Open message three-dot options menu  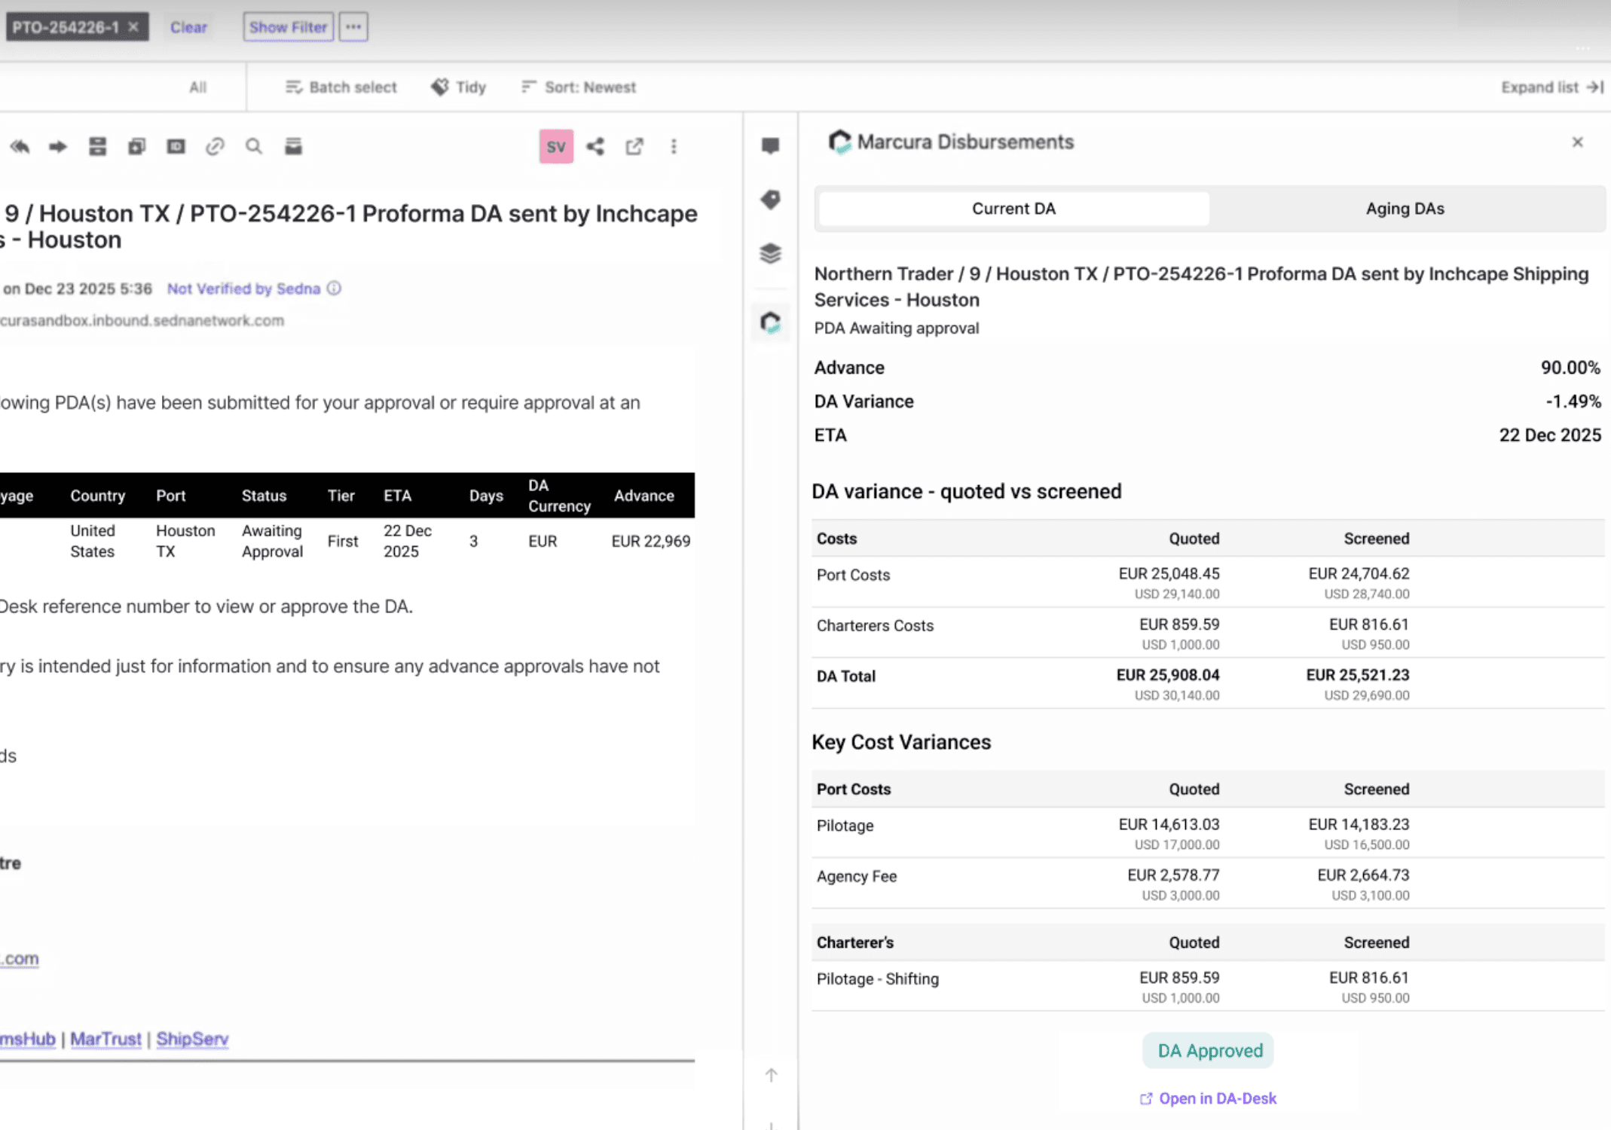(x=674, y=146)
